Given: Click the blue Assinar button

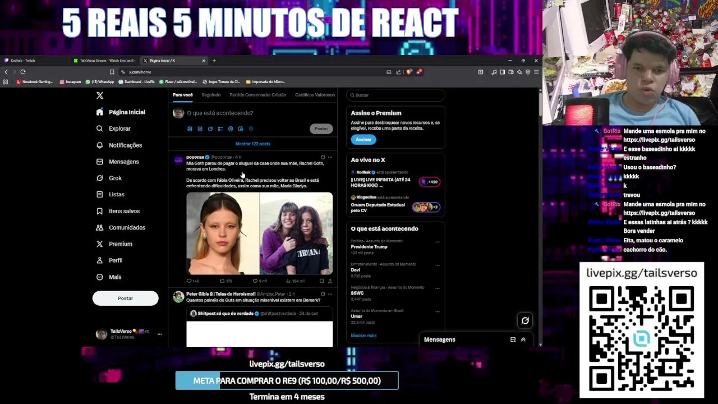Looking at the screenshot, I should pos(363,140).
